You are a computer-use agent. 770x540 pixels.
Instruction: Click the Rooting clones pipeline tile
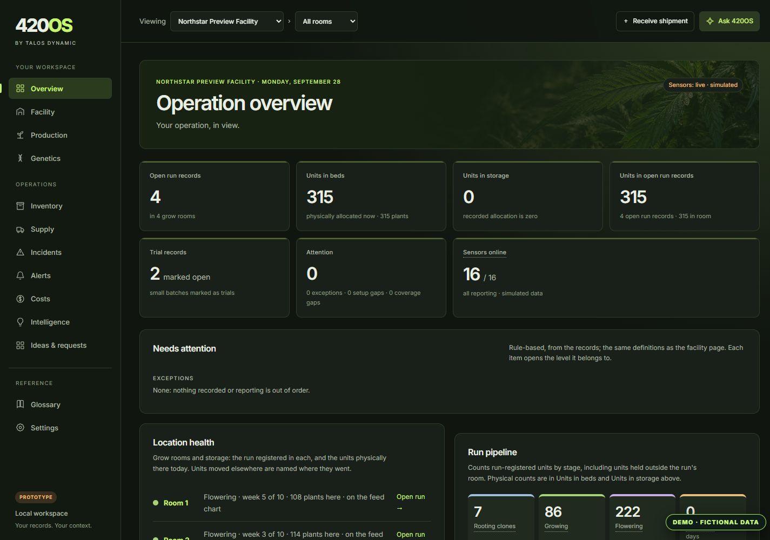pyautogui.click(x=501, y=517)
